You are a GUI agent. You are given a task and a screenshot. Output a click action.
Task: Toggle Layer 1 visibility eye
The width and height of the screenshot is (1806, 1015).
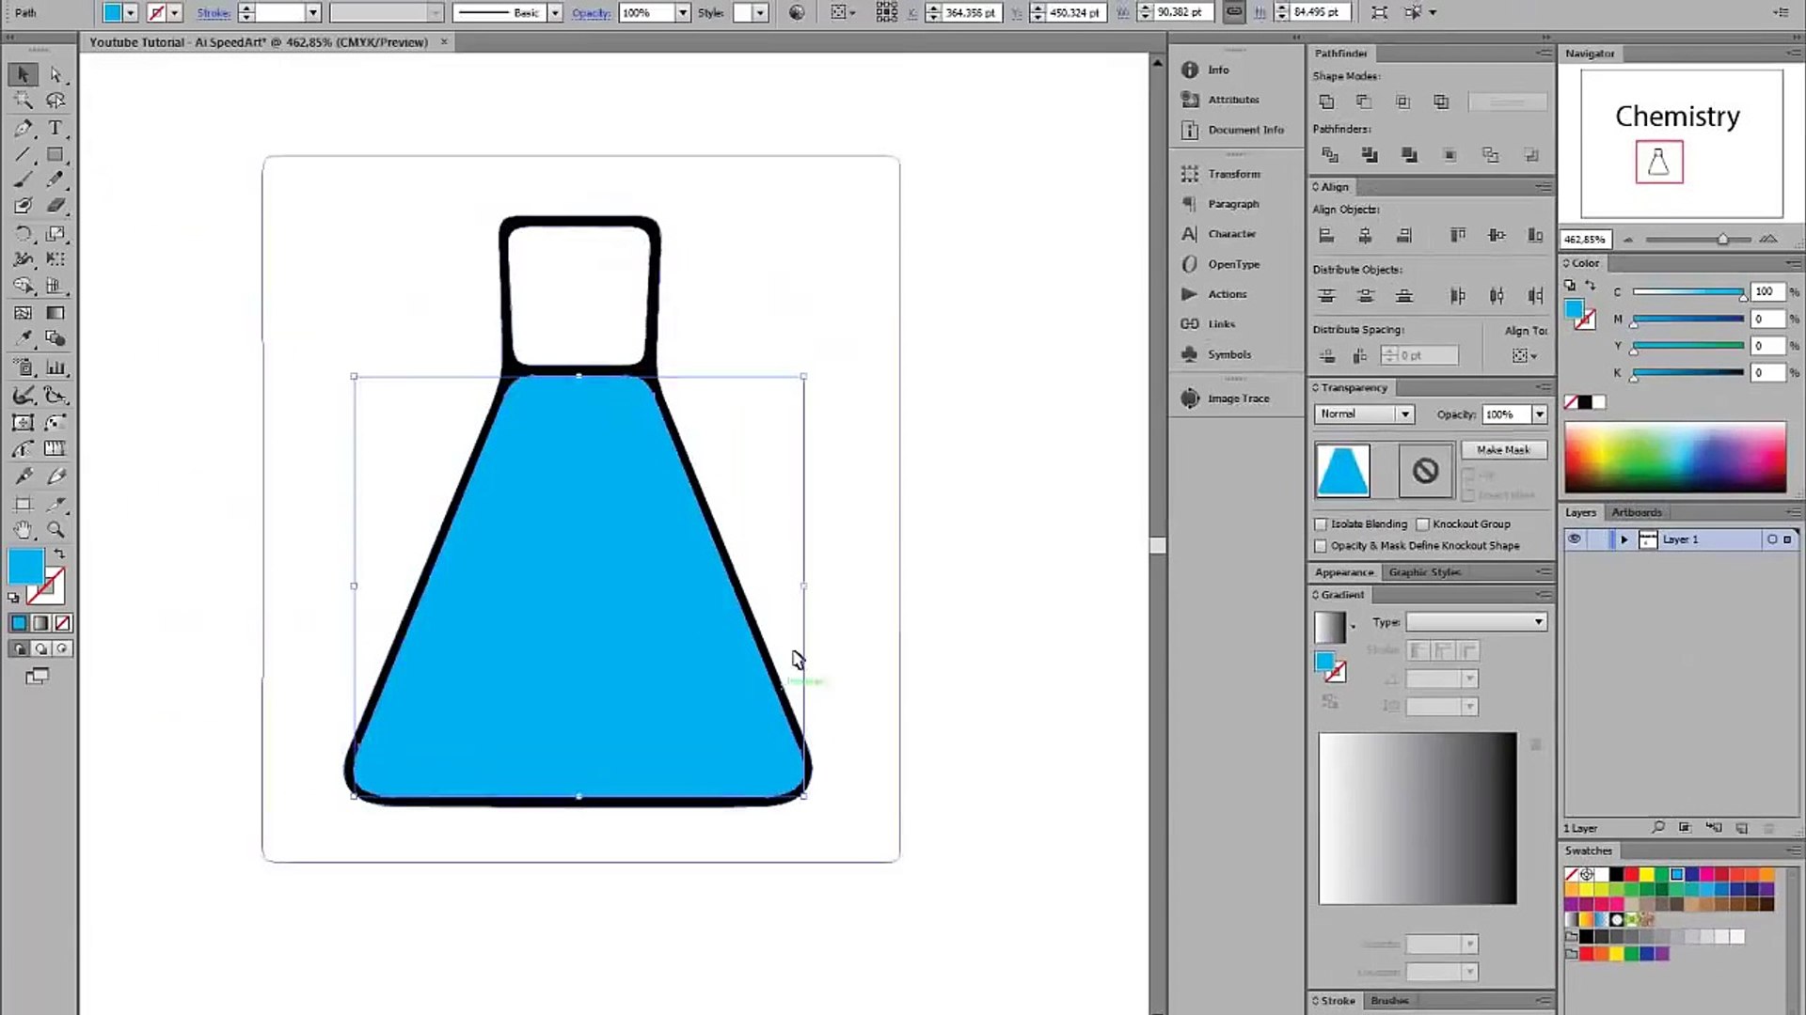tap(1574, 539)
